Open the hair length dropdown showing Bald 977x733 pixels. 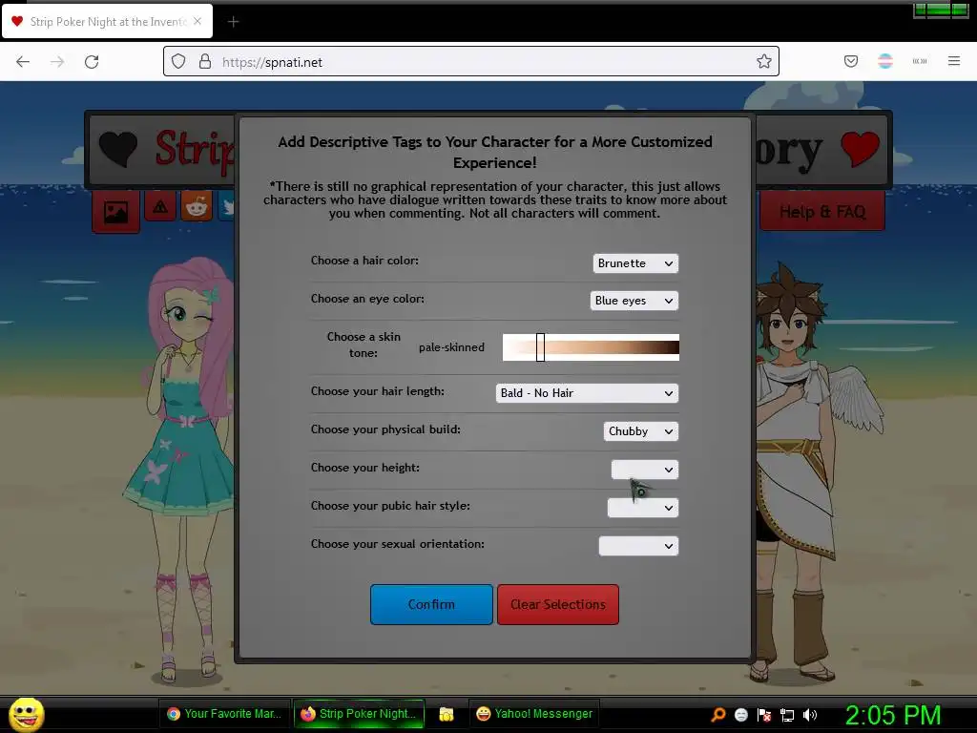click(x=587, y=393)
